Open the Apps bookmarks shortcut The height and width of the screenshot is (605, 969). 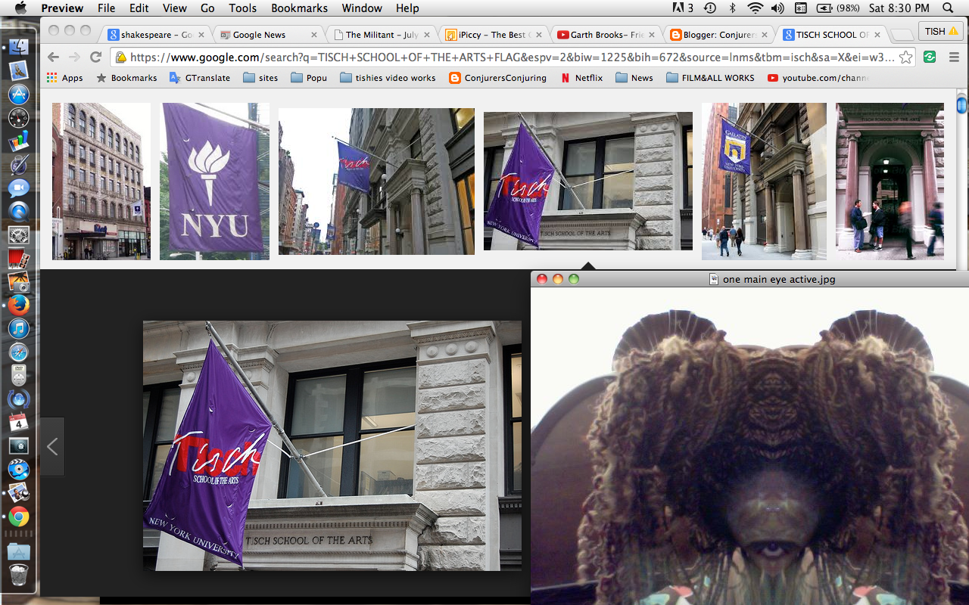tap(65, 78)
